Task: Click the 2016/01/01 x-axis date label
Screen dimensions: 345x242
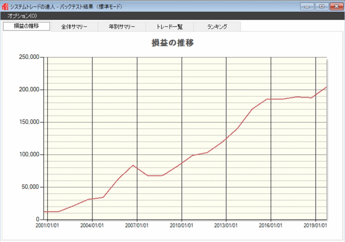Action: [x=271, y=225]
